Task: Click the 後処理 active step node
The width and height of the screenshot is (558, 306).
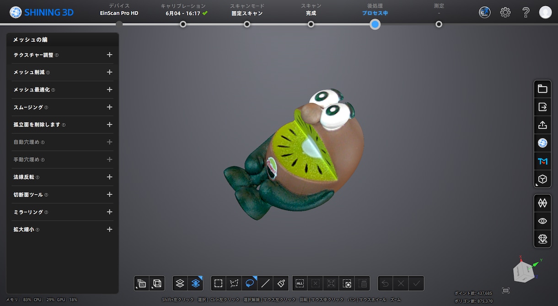Action: (x=375, y=24)
